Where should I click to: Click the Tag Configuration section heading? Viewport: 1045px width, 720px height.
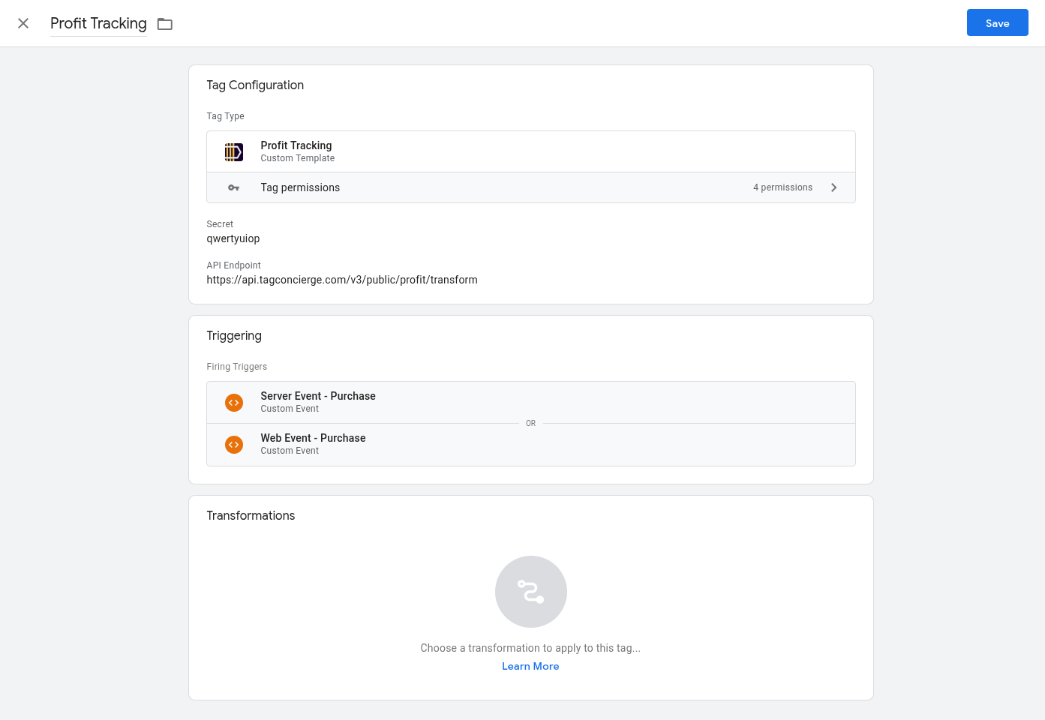255,85
